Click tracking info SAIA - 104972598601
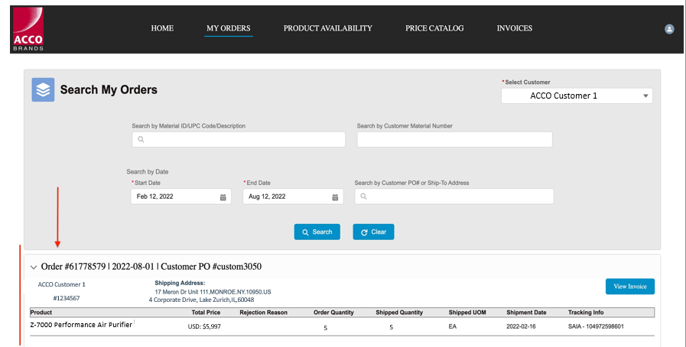The width and height of the screenshot is (686, 347). (x=596, y=326)
